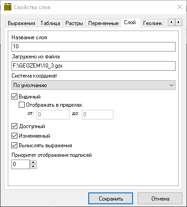Click the application icon in the title bar
The width and height of the screenshot is (187, 207).
[8, 7]
